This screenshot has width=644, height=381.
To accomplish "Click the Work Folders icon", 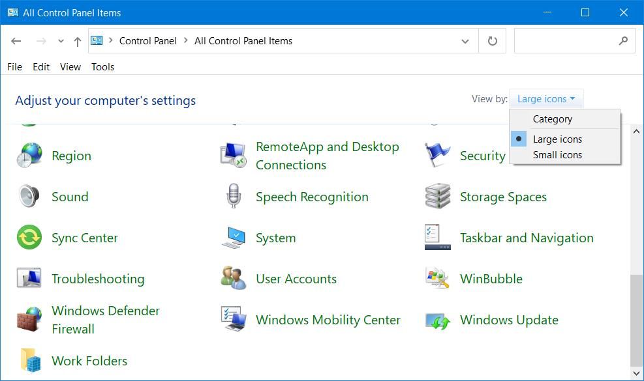I will (29, 361).
